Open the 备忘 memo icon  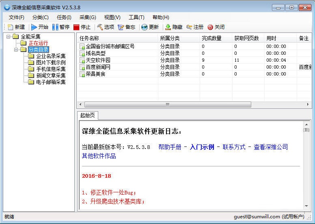tap(121, 27)
